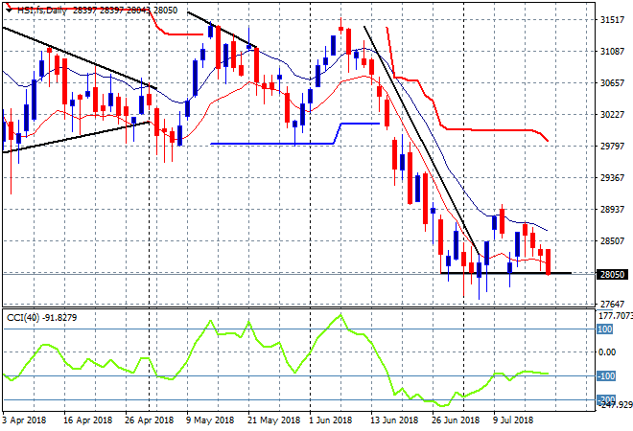Screen dimensions: 633x431
Task: Select the highlighted 28050 current price label
Action: (613, 275)
